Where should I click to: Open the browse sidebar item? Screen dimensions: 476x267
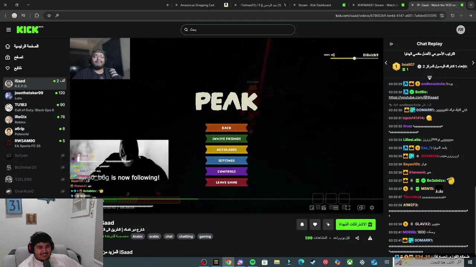pos(15,57)
